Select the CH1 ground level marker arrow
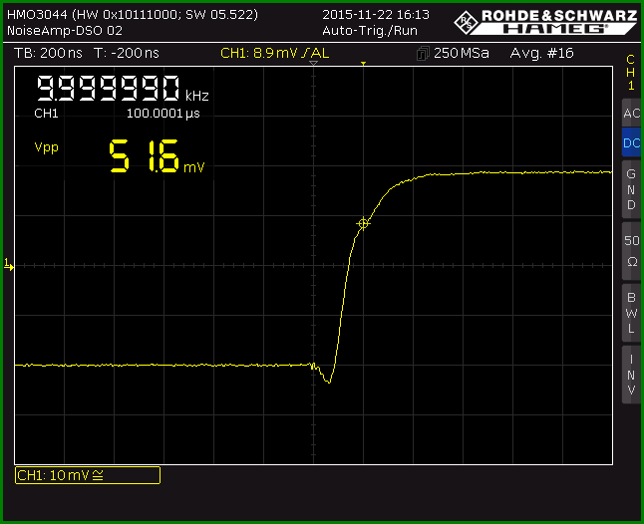This screenshot has height=524, width=644. [9, 265]
